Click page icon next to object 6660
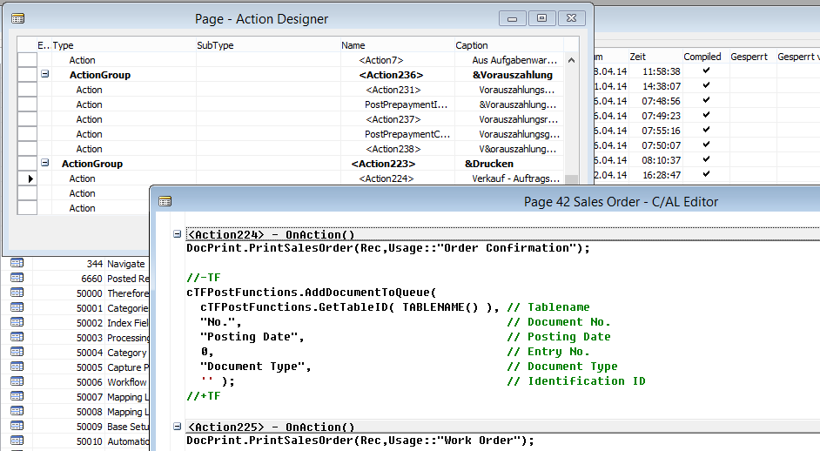This screenshot has width=820, height=451. (17, 278)
